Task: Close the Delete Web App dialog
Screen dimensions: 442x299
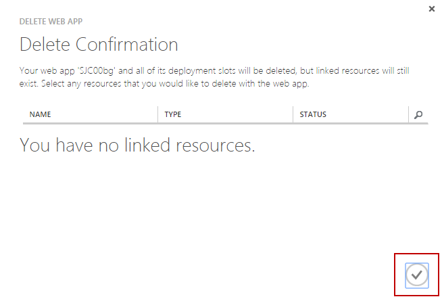Action: tap(431, 9)
